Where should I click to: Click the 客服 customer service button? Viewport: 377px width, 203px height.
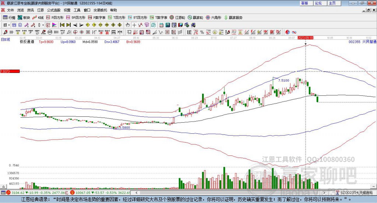coord(306,3)
